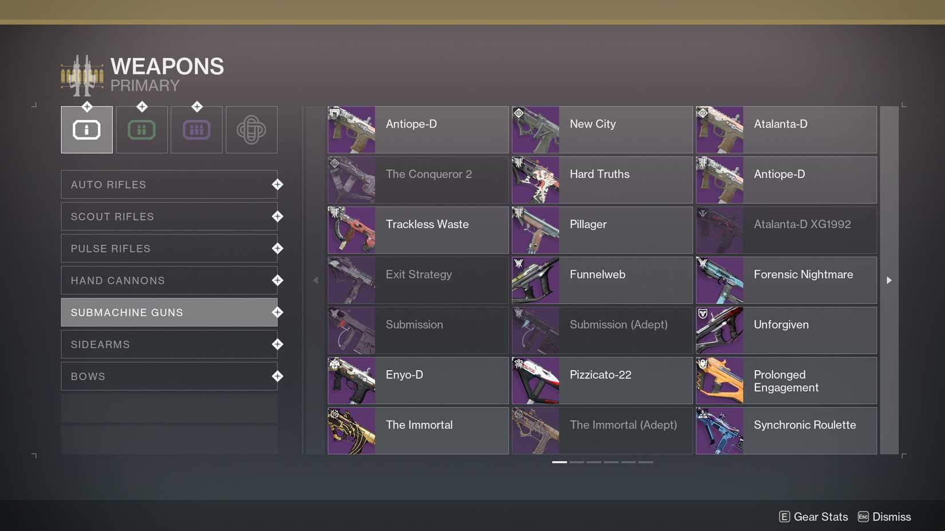Screen dimensions: 945x531
Task: Click the Enyo-D weapon icon
Action: tap(352, 381)
